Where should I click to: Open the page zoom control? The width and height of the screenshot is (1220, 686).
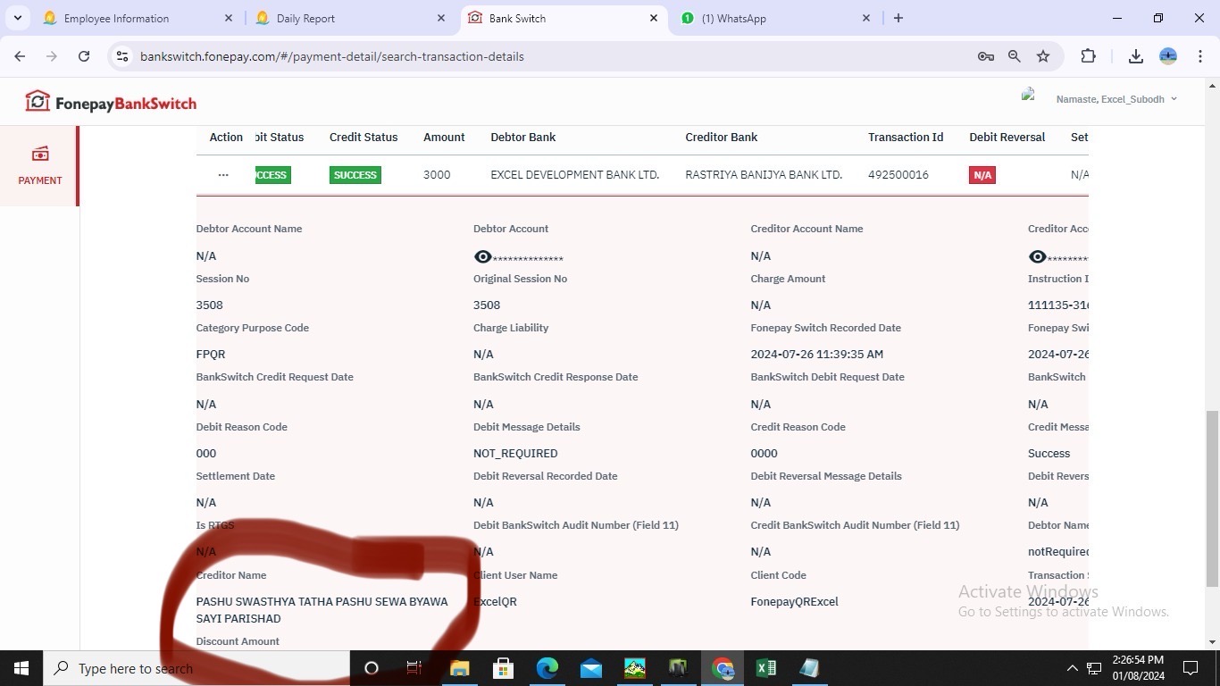click(1015, 56)
